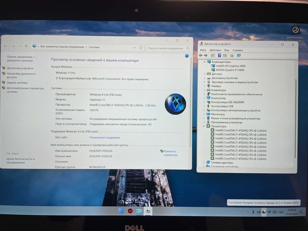The image size is (308, 231).
Task: Open the File menu in Device Manager
Action: pos(203,50)
